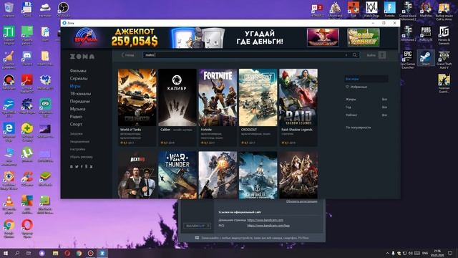Open the Радио section in Zona sidebar

76,116
